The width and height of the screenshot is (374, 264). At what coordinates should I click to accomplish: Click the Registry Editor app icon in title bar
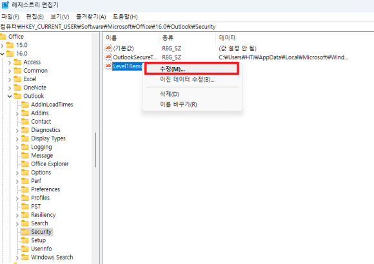click(5, 5)
